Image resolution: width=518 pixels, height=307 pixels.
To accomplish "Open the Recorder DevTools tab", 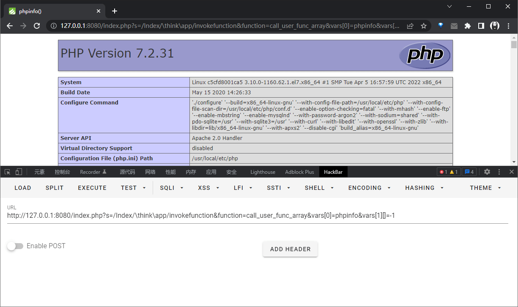I will pos(93,172).
